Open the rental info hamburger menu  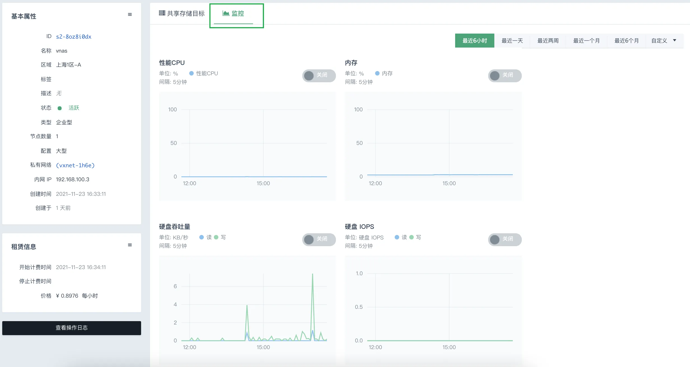click(130, 245)
